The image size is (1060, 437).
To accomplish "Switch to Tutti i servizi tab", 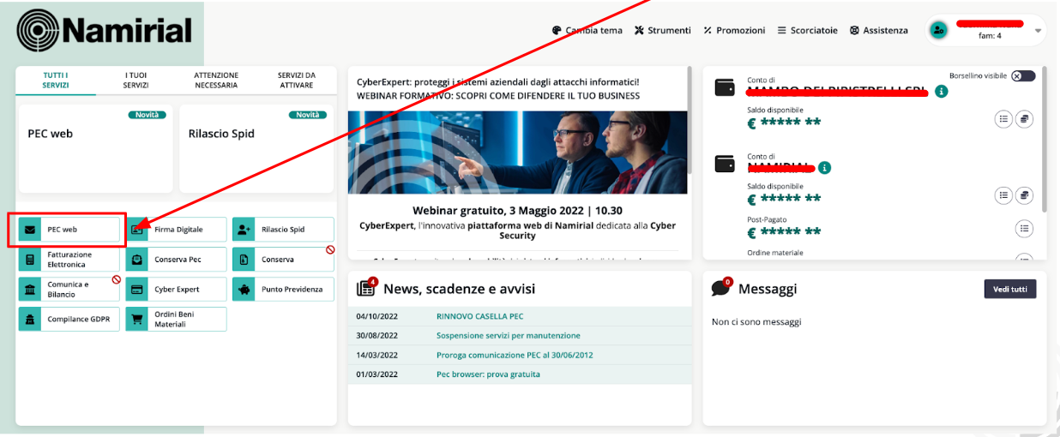I will 56,81.
